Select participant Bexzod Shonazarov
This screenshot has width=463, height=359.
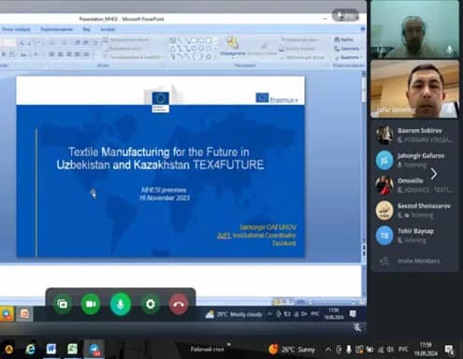414,210
